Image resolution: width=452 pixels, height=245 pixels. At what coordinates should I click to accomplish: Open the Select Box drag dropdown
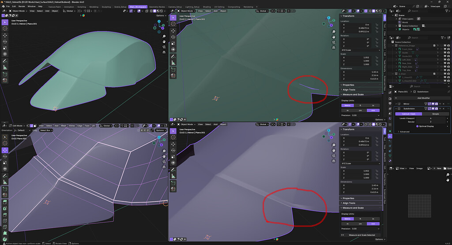pyautogui.click(x=46, y=130)
